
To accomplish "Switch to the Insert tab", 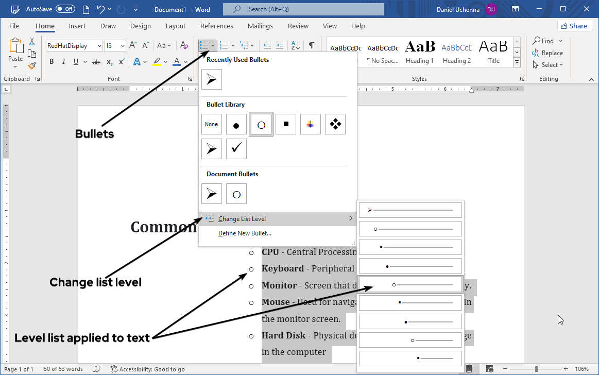I will coord(77,26).
